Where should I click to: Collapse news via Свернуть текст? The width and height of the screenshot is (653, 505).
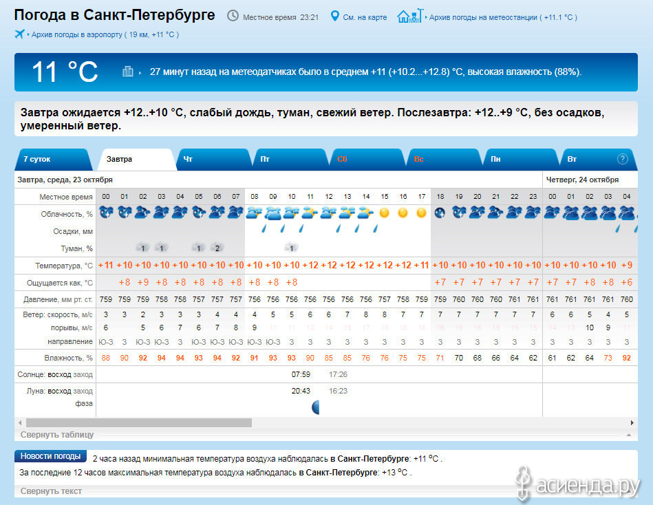51,491
